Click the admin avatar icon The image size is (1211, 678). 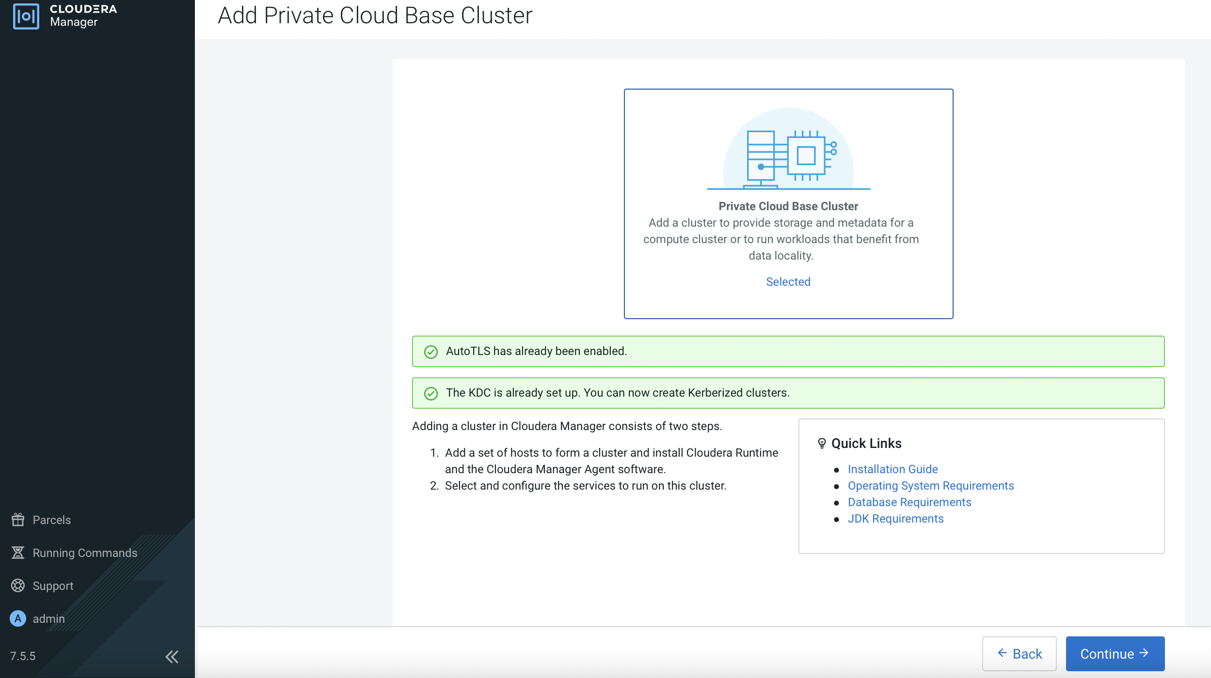pos(18,618)
